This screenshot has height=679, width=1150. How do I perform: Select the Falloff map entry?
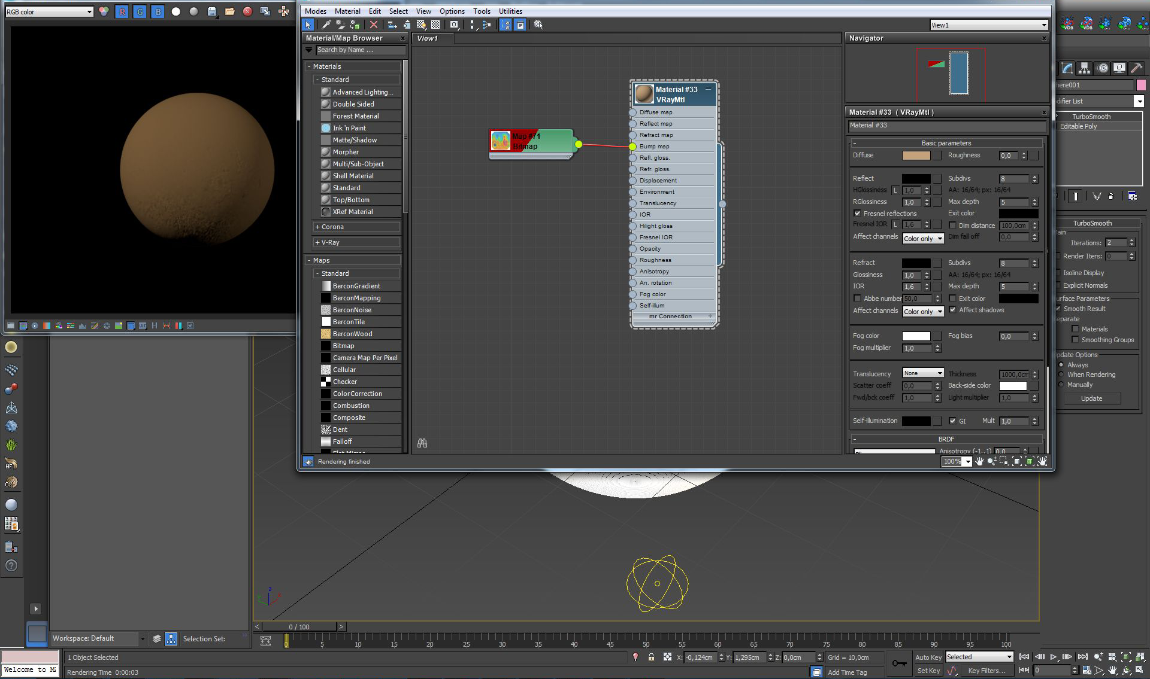click(x=361, y=441)
